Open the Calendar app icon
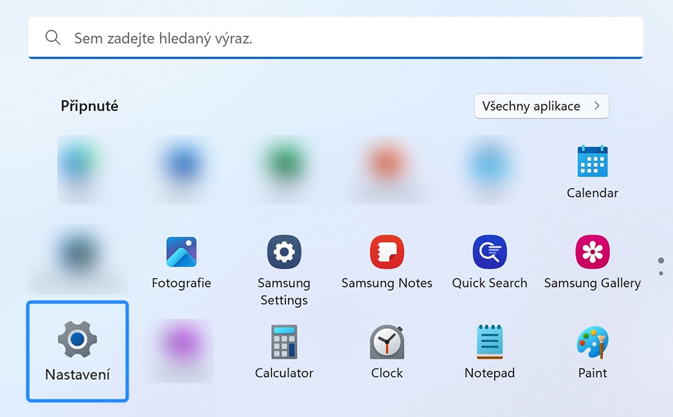The height and width of the screenshot is (417, 673). [592, 161]
